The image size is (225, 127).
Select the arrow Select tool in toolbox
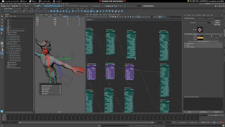click(x=2, y=16)
